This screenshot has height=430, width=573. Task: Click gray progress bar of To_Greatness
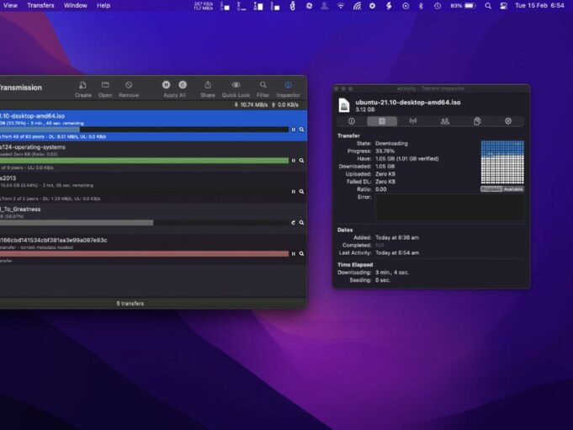coord(77,222)
